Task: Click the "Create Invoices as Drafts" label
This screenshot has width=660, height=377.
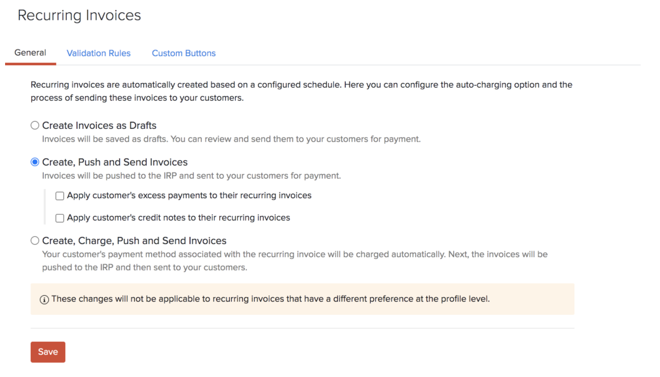Action: (x=99, y=125)
